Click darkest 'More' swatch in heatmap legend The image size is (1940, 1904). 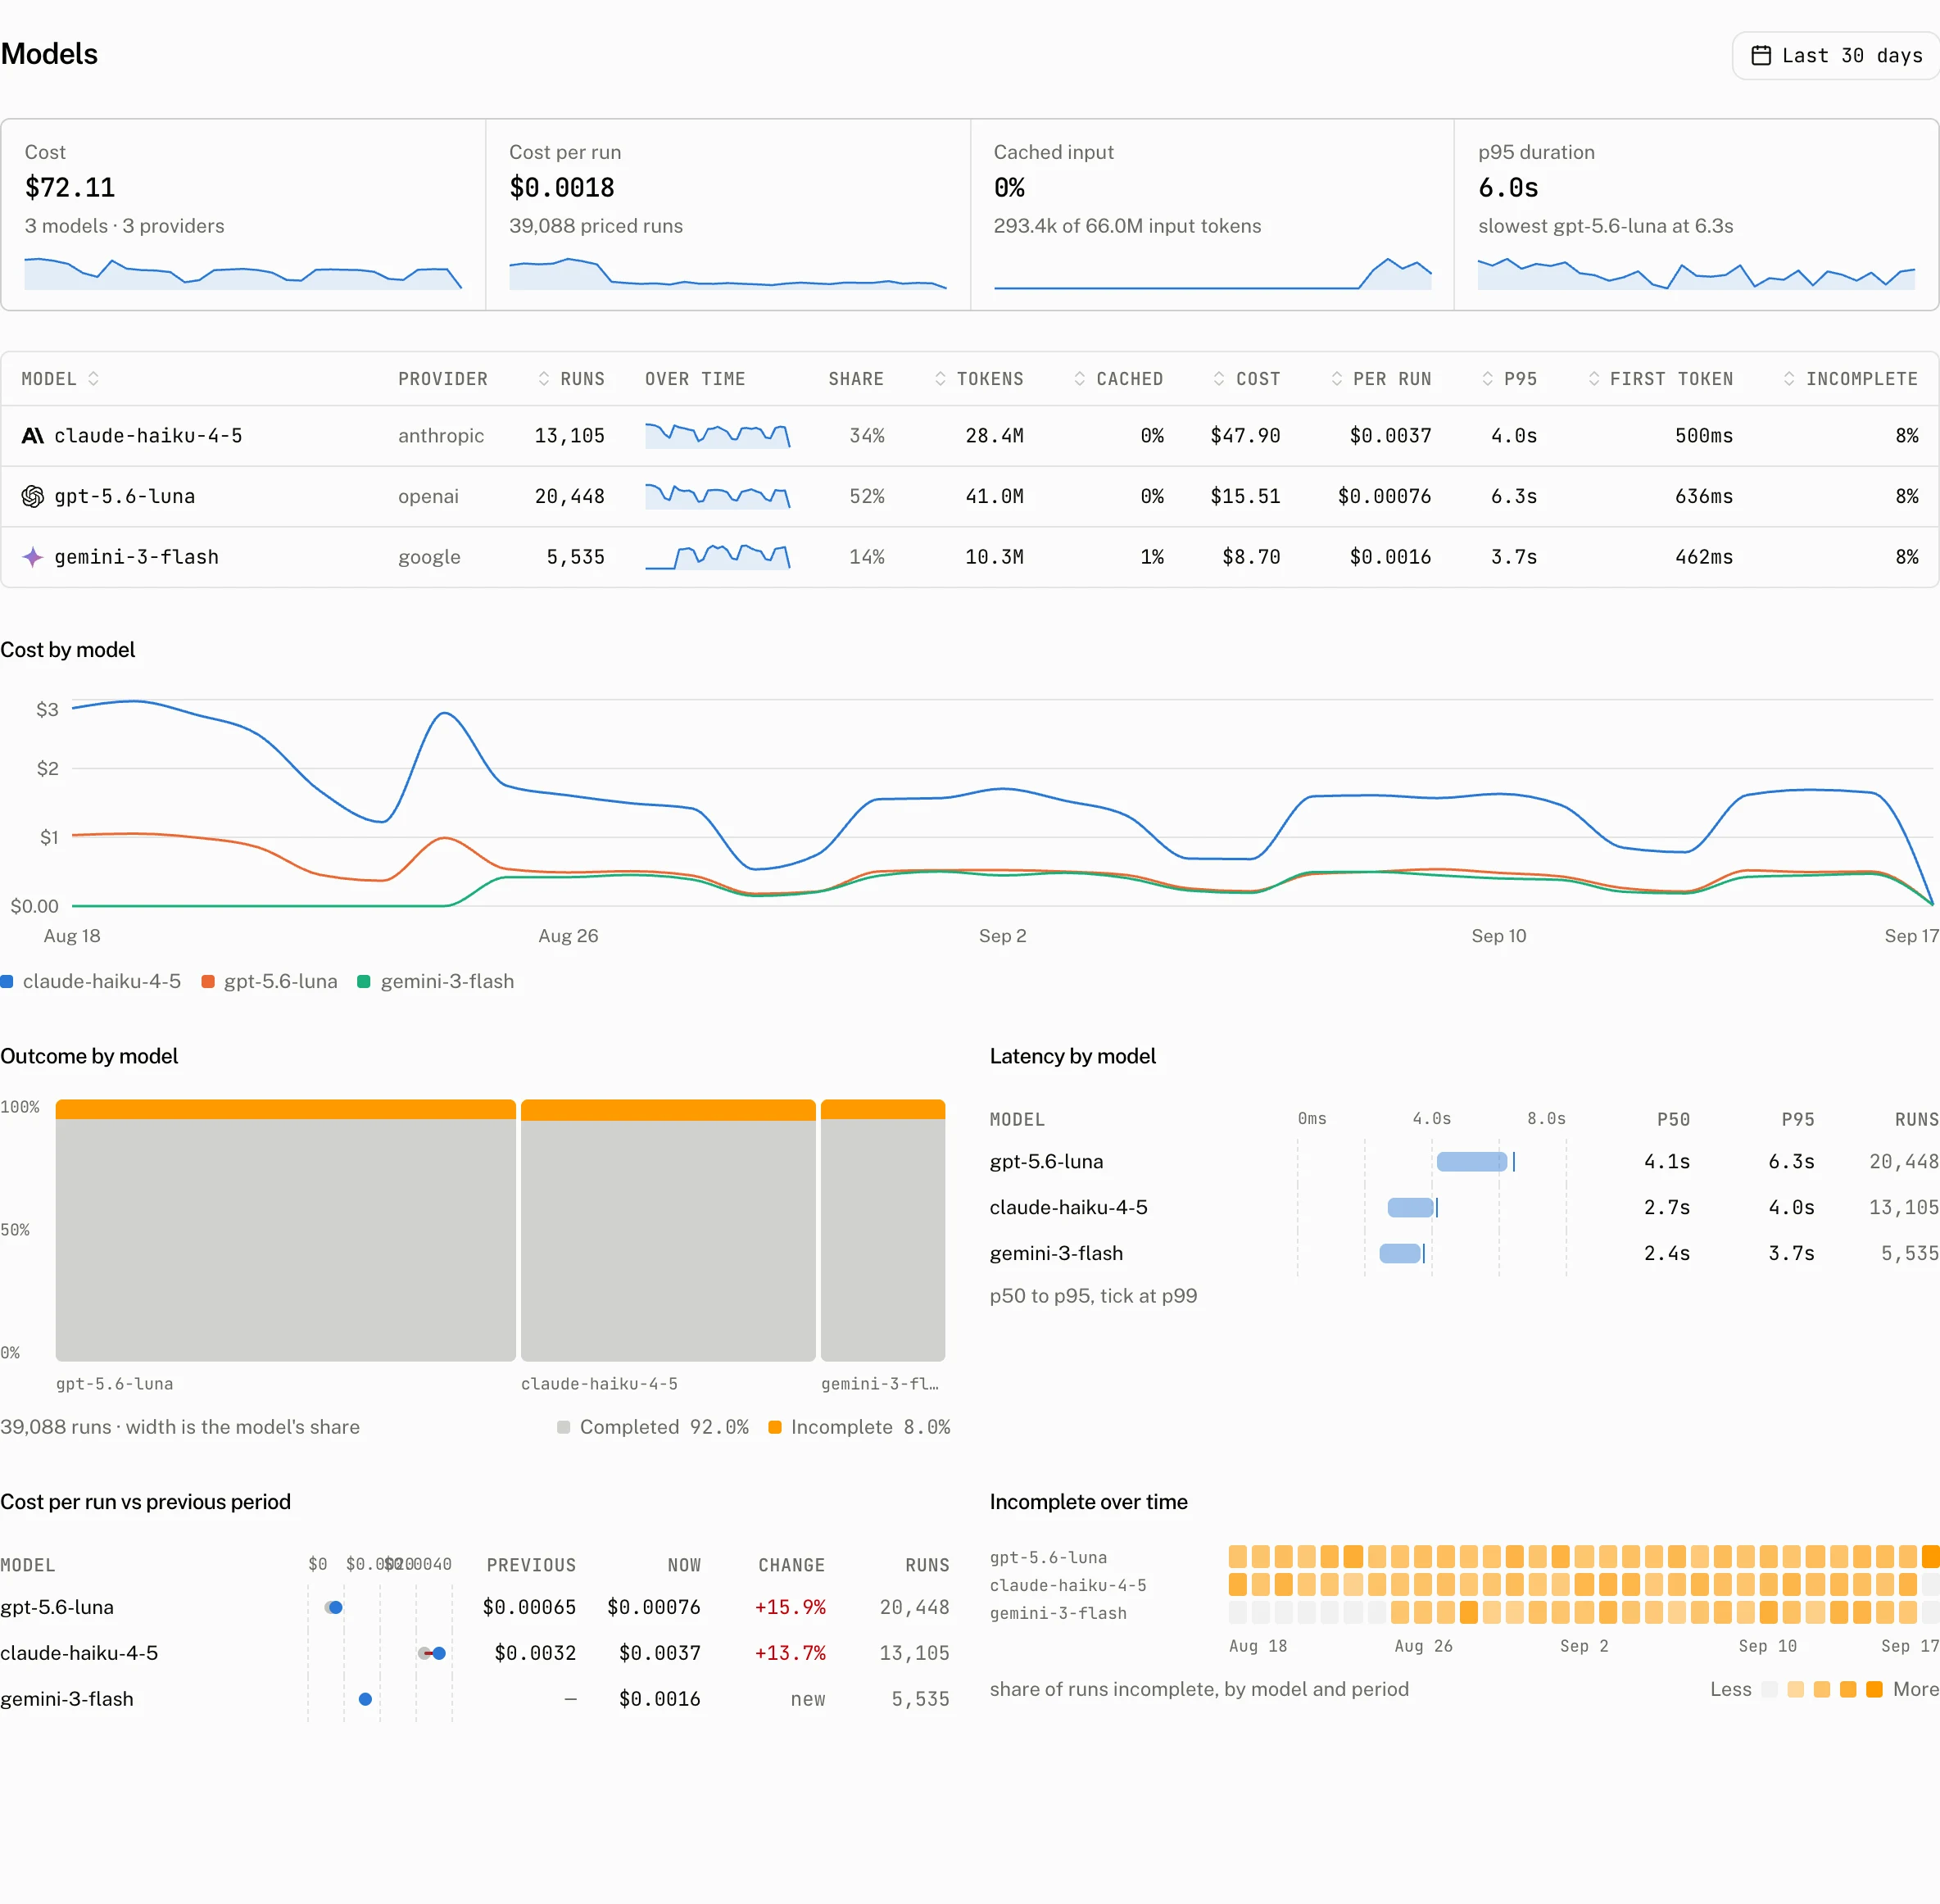coord(1874,1689)
